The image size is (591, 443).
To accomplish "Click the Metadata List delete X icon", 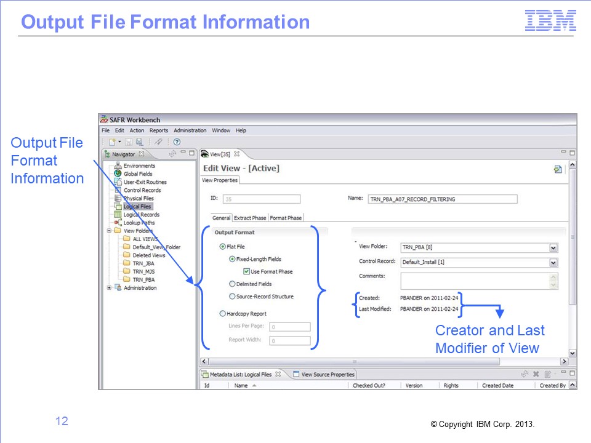I will click(x=536, y=373).
